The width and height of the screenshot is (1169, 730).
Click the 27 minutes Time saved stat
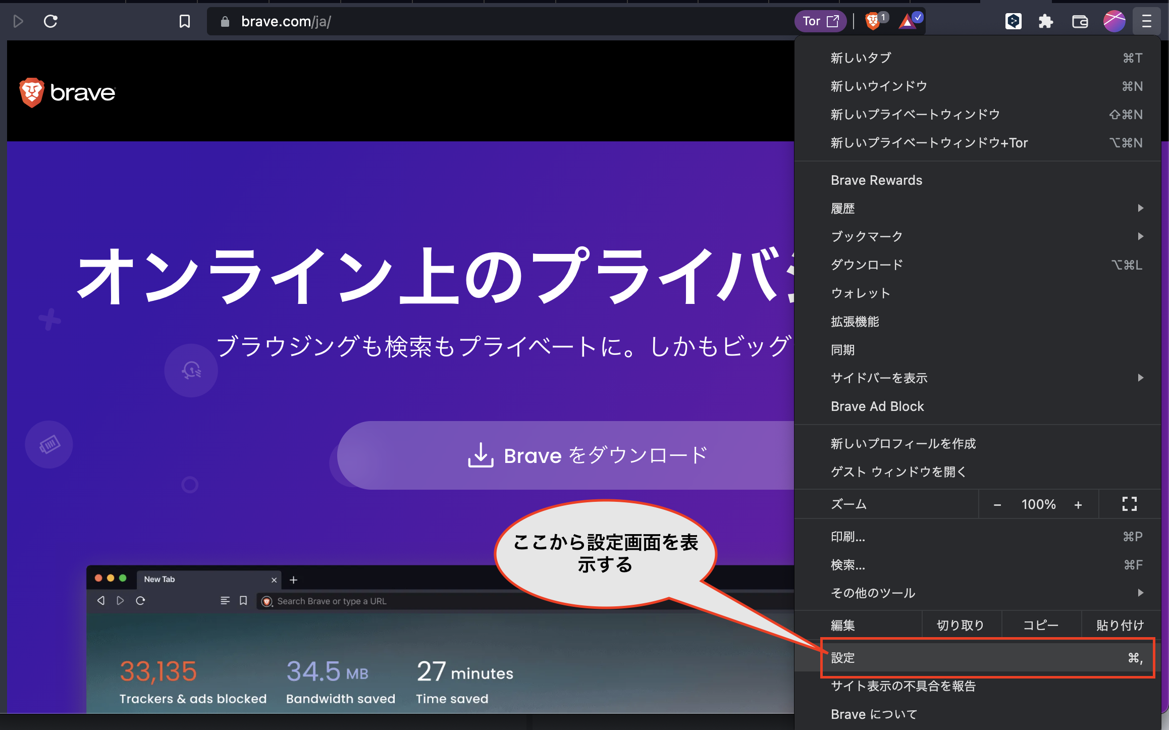click(x=465, y=682)
